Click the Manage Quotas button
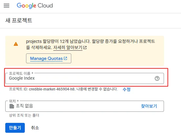This screenshot has height=138, width=181. [49, 58]
